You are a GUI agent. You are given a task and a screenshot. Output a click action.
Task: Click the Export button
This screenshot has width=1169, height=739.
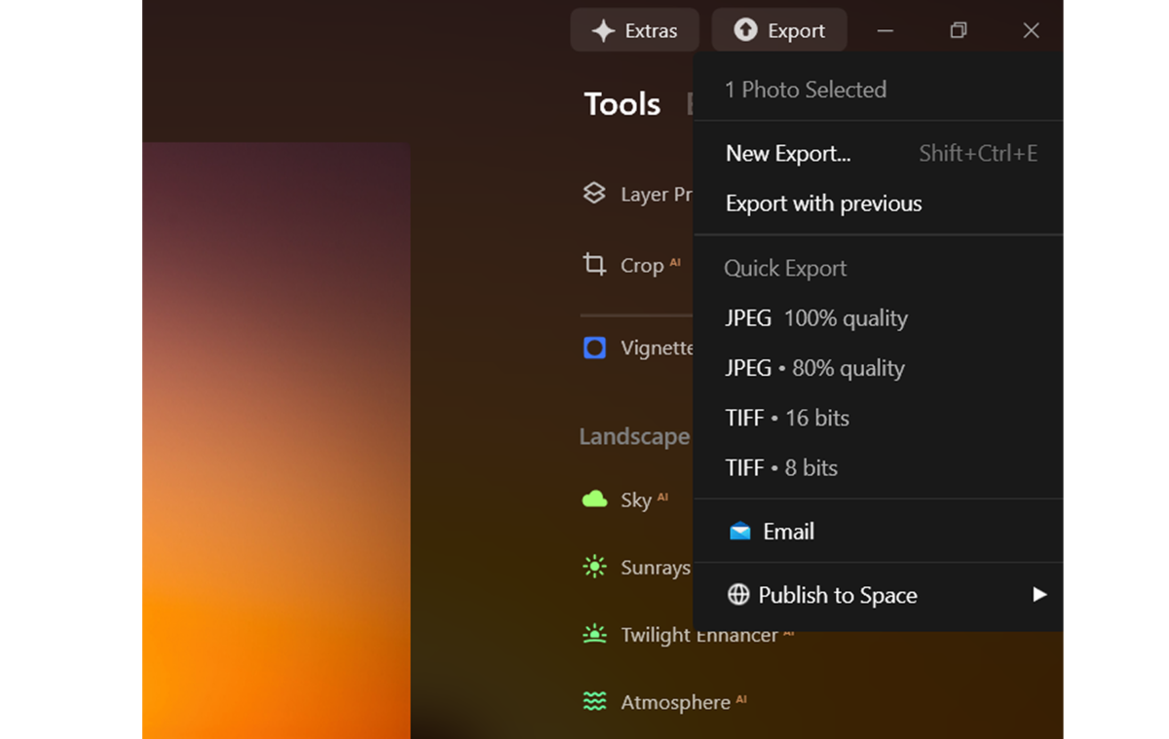pos(779,30)
